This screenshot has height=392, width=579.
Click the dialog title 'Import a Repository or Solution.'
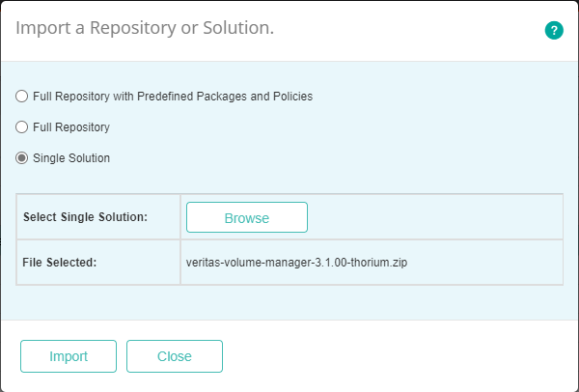(x=145, y=28)
